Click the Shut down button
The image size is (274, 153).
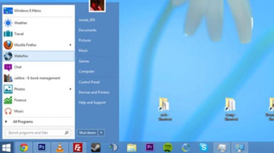pyautogui.click(x=87, y=133)
